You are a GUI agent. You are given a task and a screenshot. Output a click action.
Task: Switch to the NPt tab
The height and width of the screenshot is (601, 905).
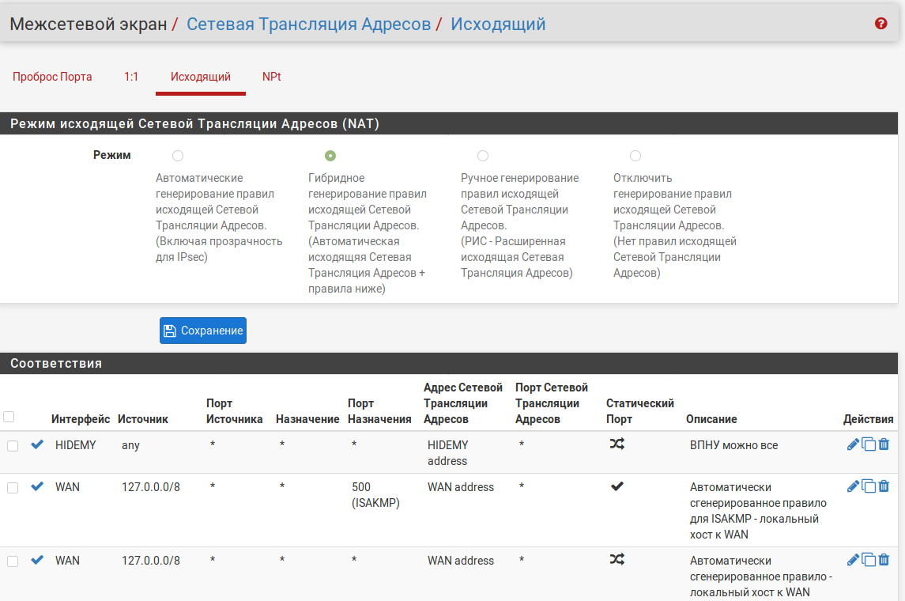pyautogui.click(x=272, y=77)
